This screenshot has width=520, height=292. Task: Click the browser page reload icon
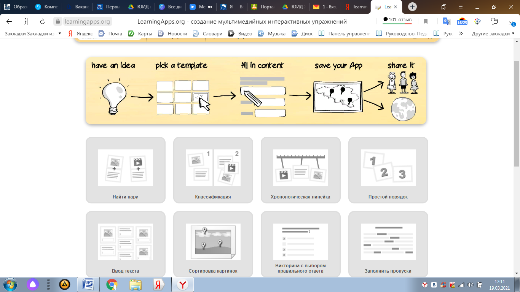pos(43,22)
